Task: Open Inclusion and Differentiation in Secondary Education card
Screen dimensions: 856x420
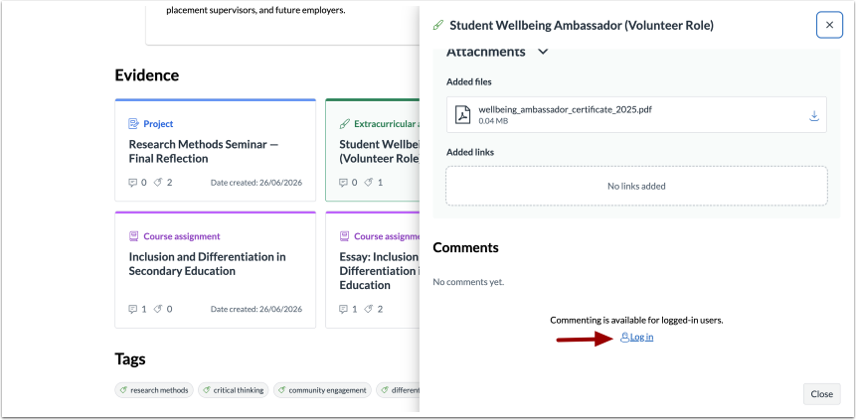Action: click(215, 270)
